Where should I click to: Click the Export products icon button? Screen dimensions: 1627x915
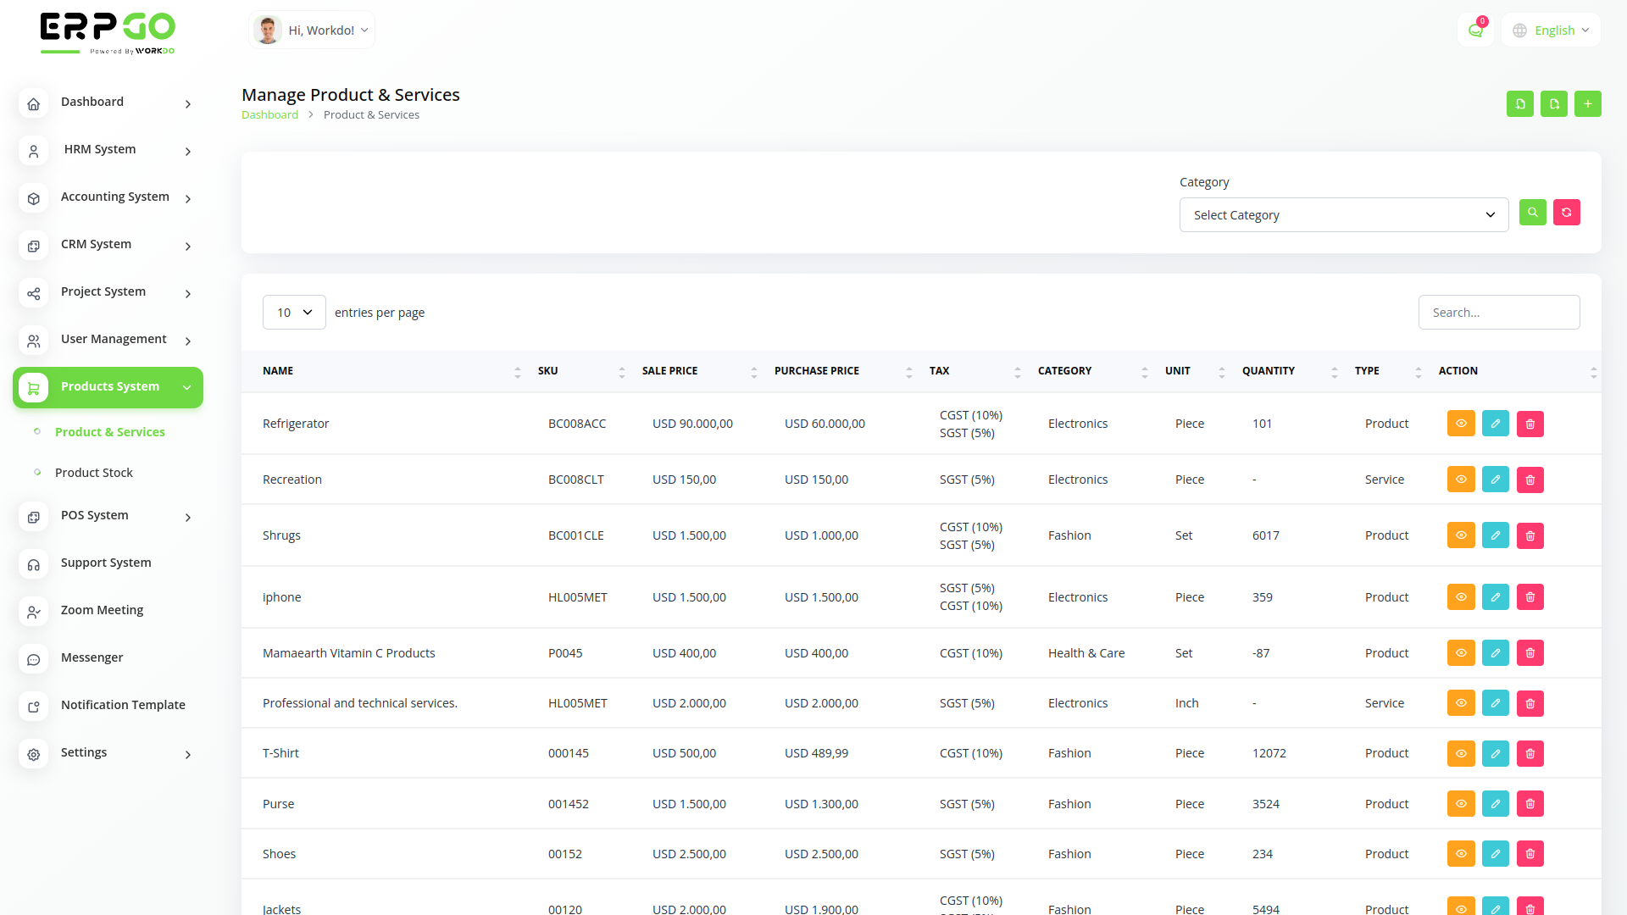[x=1554, y=103]
